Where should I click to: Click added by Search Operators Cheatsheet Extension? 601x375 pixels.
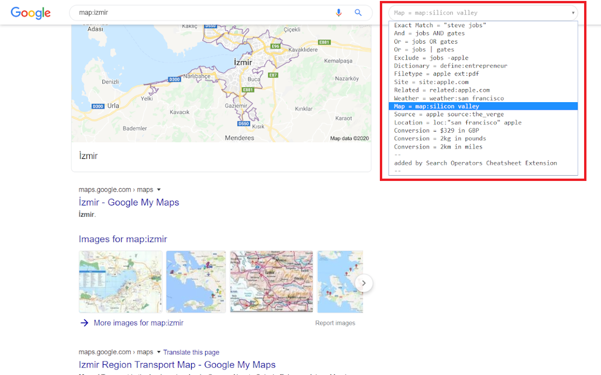tap(483, 163)
